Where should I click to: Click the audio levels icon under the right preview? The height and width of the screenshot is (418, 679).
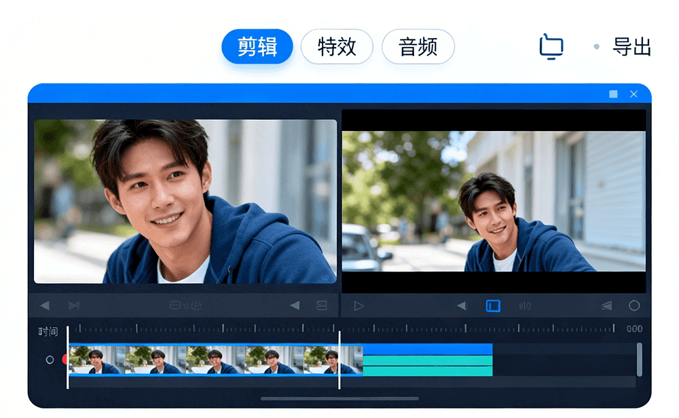coord(526,306)
